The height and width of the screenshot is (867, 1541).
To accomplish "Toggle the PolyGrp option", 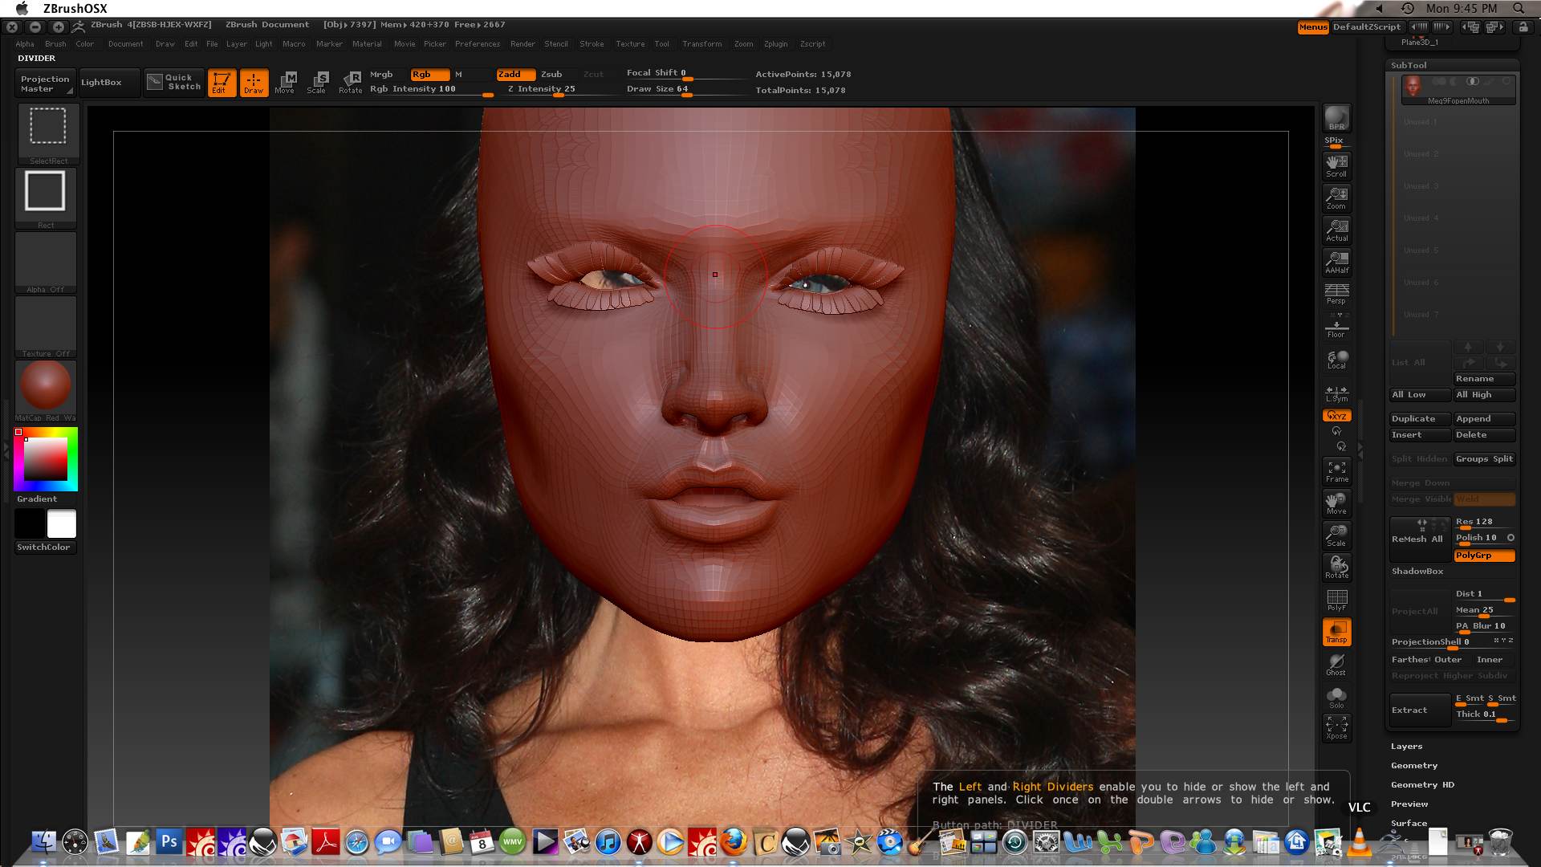I will coord(1484,556).
